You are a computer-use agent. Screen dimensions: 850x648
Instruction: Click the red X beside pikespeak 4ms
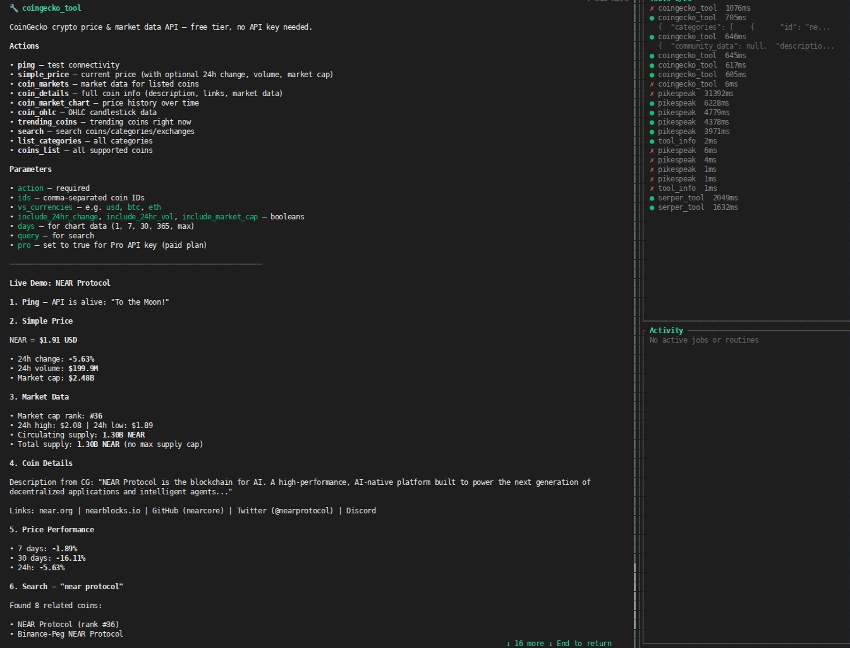point(652,160)
